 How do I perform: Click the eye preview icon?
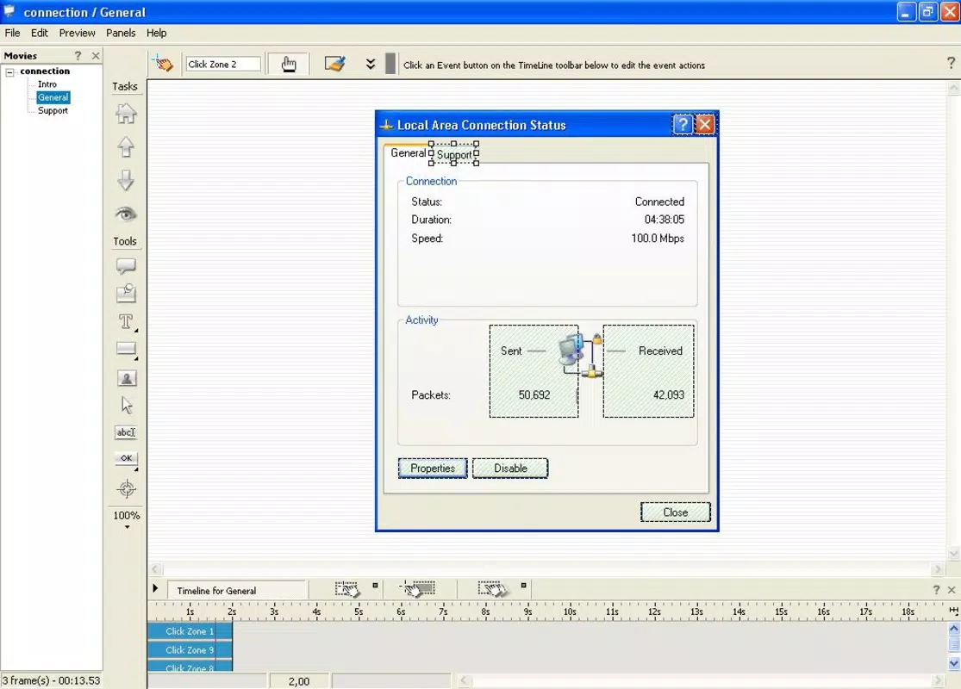click(x=126, y=214)
